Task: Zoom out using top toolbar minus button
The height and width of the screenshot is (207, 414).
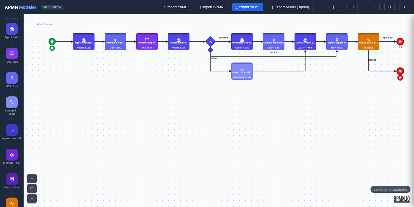Action: pos(375,7)
